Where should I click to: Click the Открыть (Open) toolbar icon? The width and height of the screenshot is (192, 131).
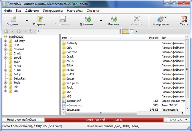(39, 19)
